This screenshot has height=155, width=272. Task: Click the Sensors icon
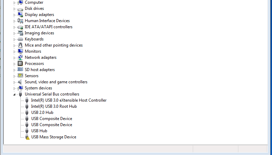[20, 76]
